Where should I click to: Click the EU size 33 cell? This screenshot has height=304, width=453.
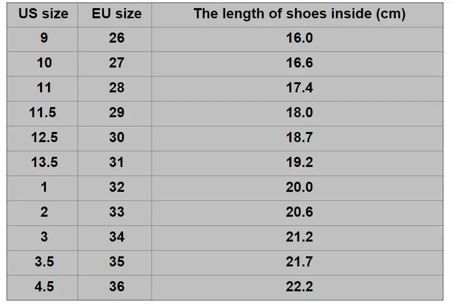pos(115,213)
